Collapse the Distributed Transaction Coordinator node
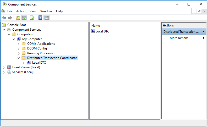 point(19,58)
